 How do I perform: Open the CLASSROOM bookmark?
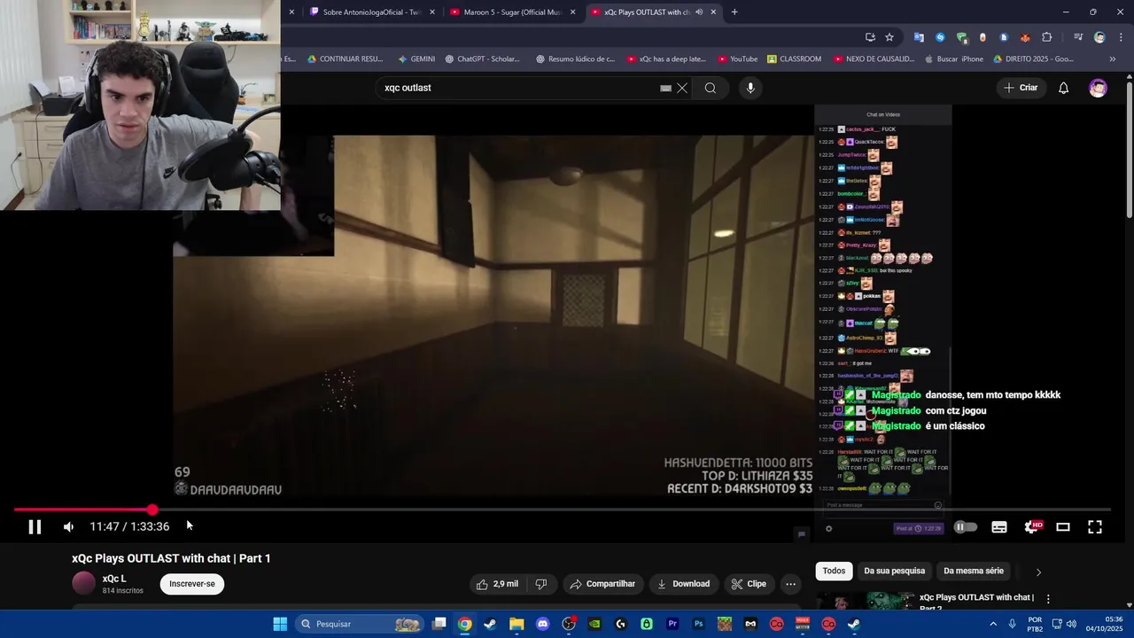tap(795, 59)
